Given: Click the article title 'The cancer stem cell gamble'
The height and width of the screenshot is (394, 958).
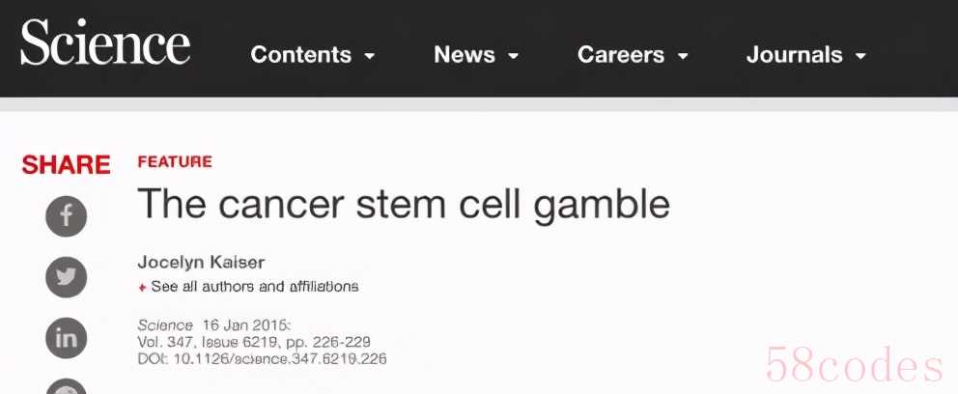Looking at the screenshot, I should (x=404, y=205).
